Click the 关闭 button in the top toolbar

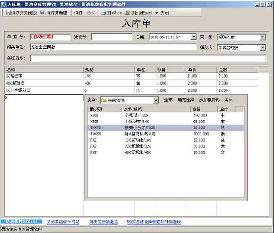click(x=164, y=13)
